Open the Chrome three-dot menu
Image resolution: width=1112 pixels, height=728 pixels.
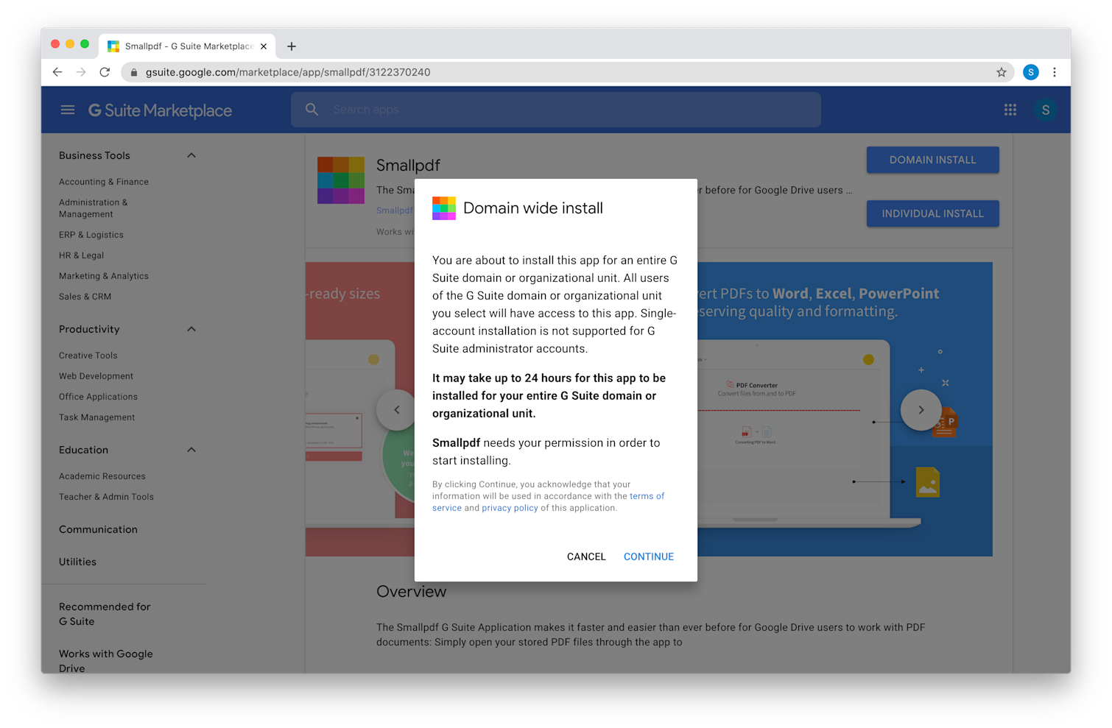pyautogui.click(x=1055, y=72)
